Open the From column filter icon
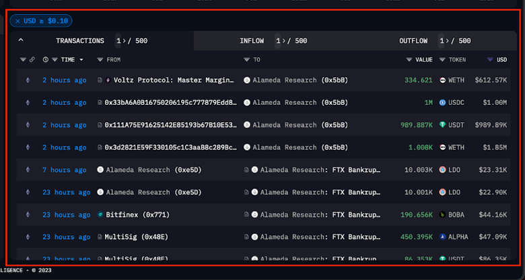Image resolution: width=525 pixels, height=280 pixels. [100, 60]
